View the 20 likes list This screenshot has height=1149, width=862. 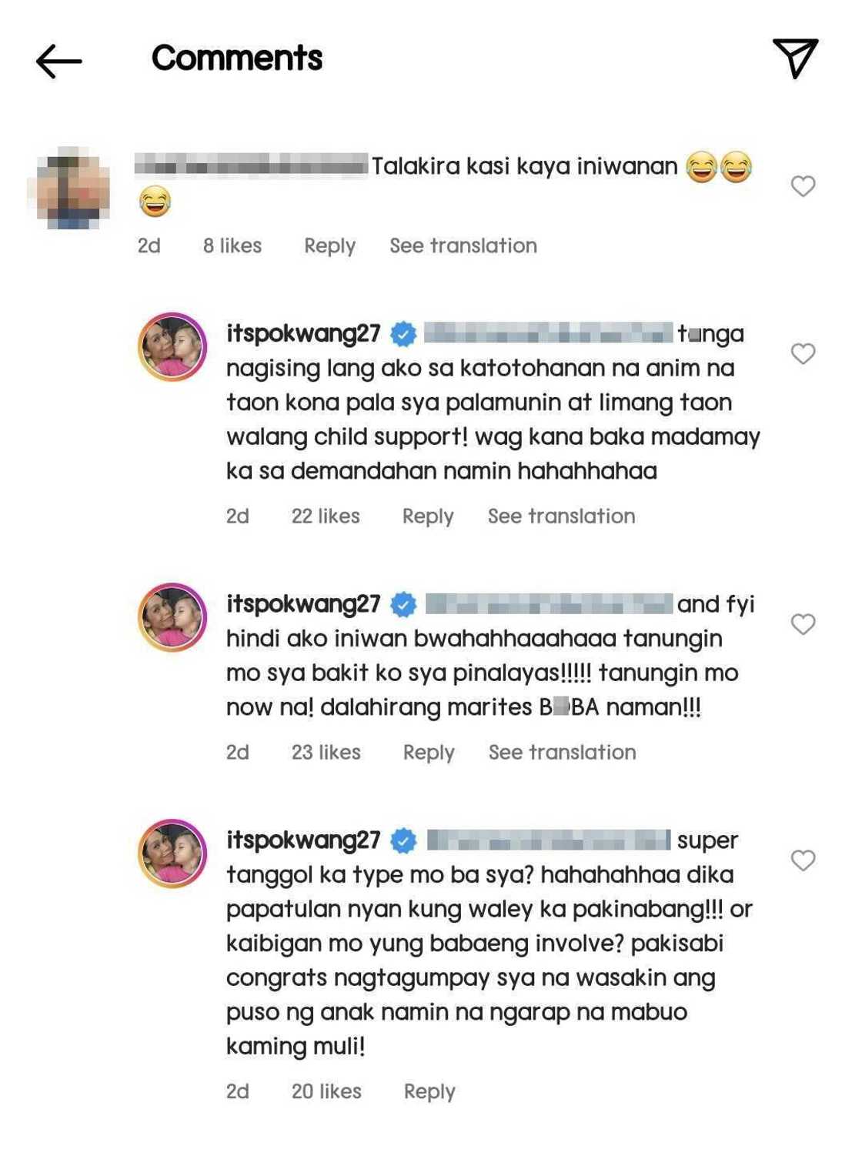[326, 1091]
